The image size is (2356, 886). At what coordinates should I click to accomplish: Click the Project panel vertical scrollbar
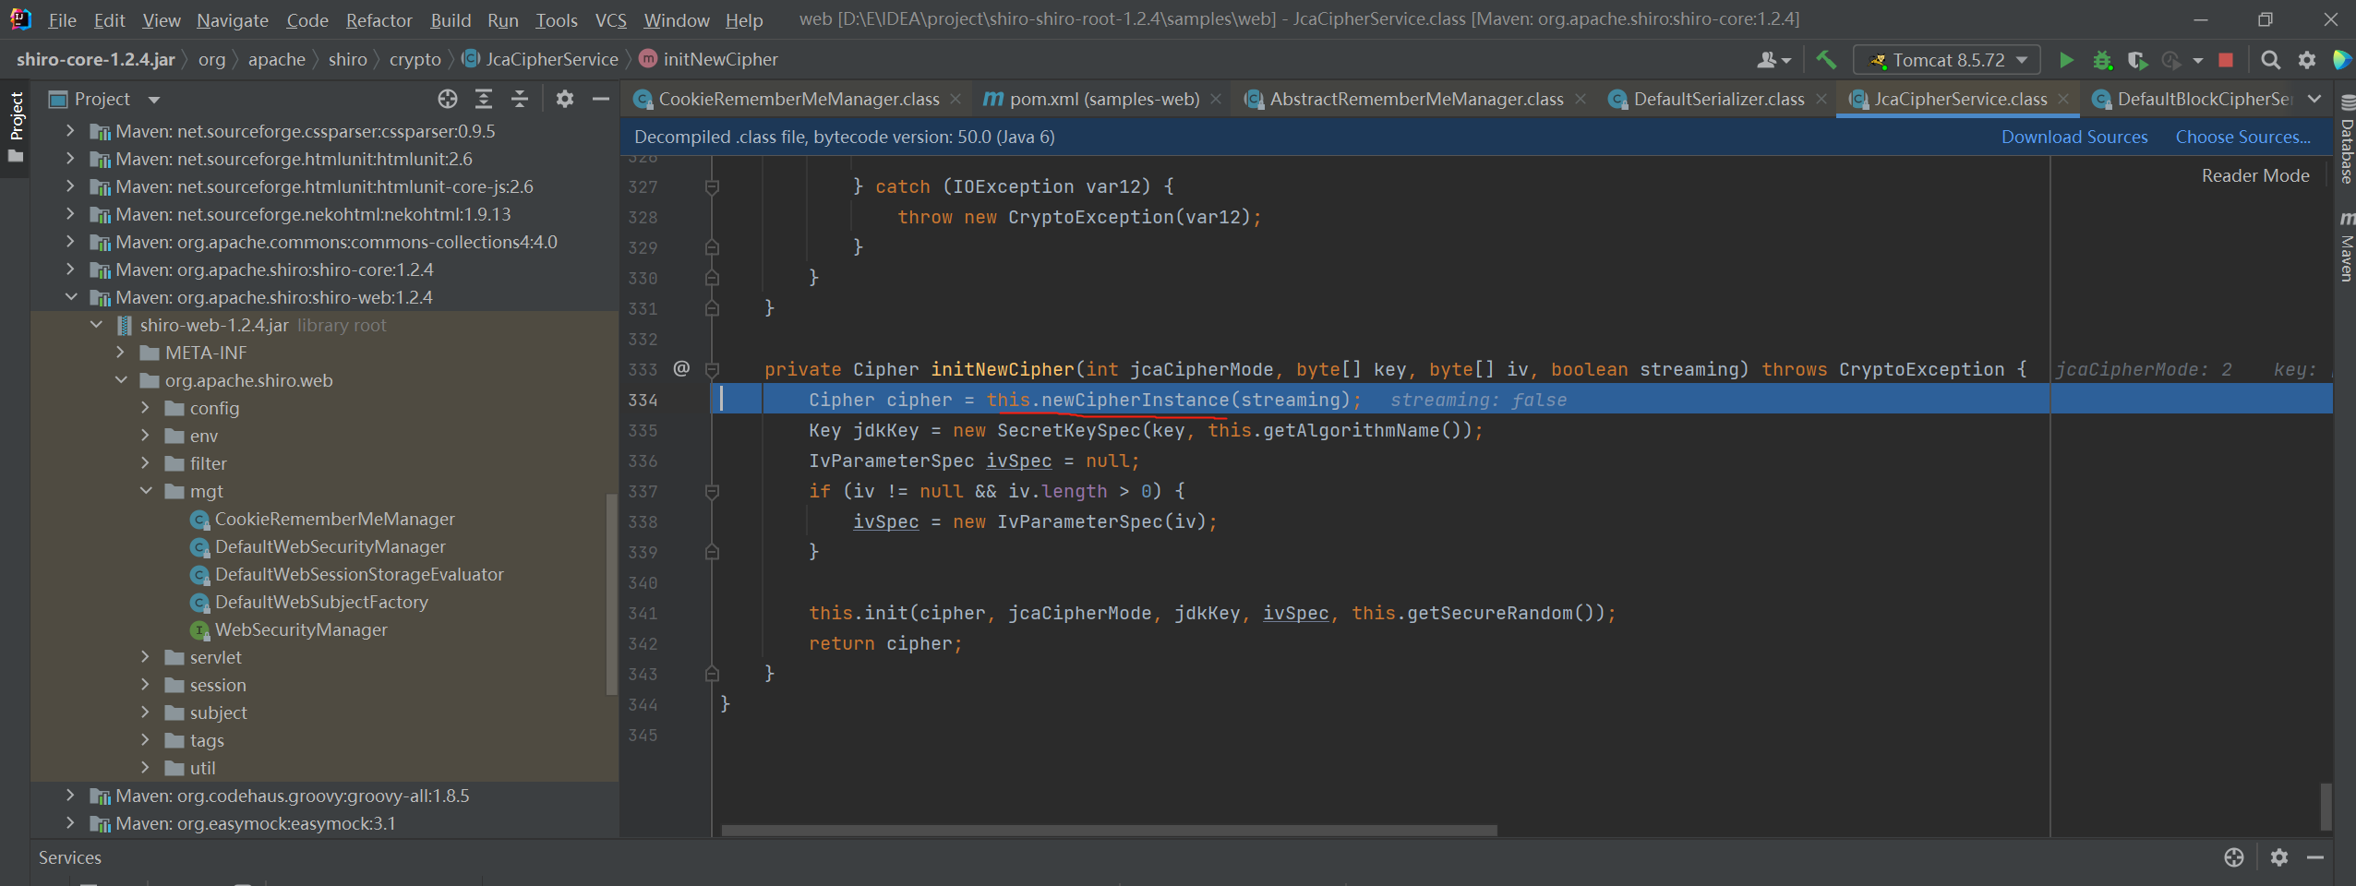pos(611,595)
